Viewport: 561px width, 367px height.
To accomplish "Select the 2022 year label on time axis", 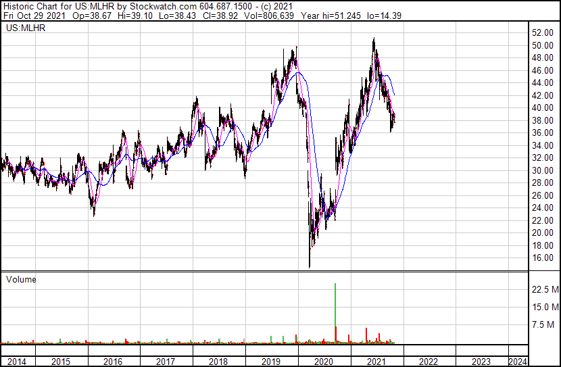I will pyautogui.click(x=429, y=362).
